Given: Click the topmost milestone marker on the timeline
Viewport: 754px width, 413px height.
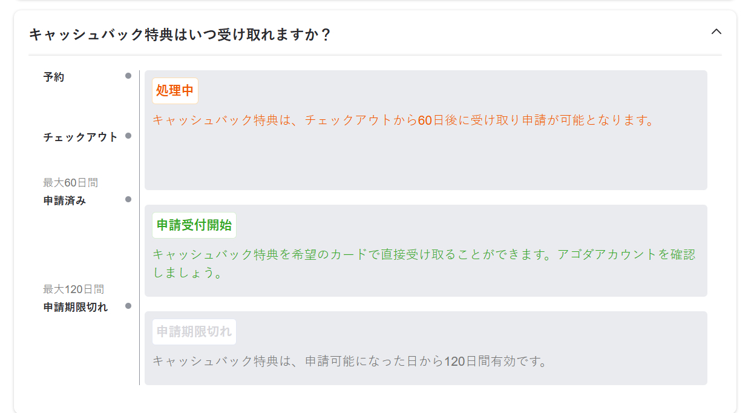Looking at the screenshot, I should [x=127, y=76].
